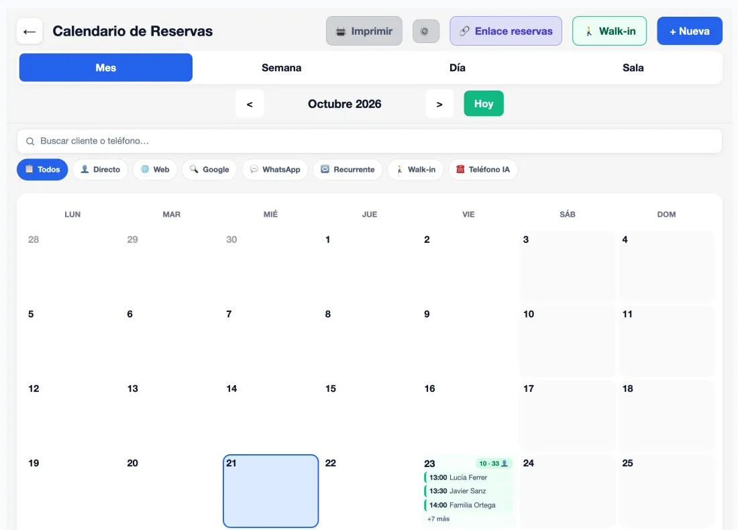Switch to the Día view tab
The width and height of the screenshot is (738, 530).
tap(457, 67)
